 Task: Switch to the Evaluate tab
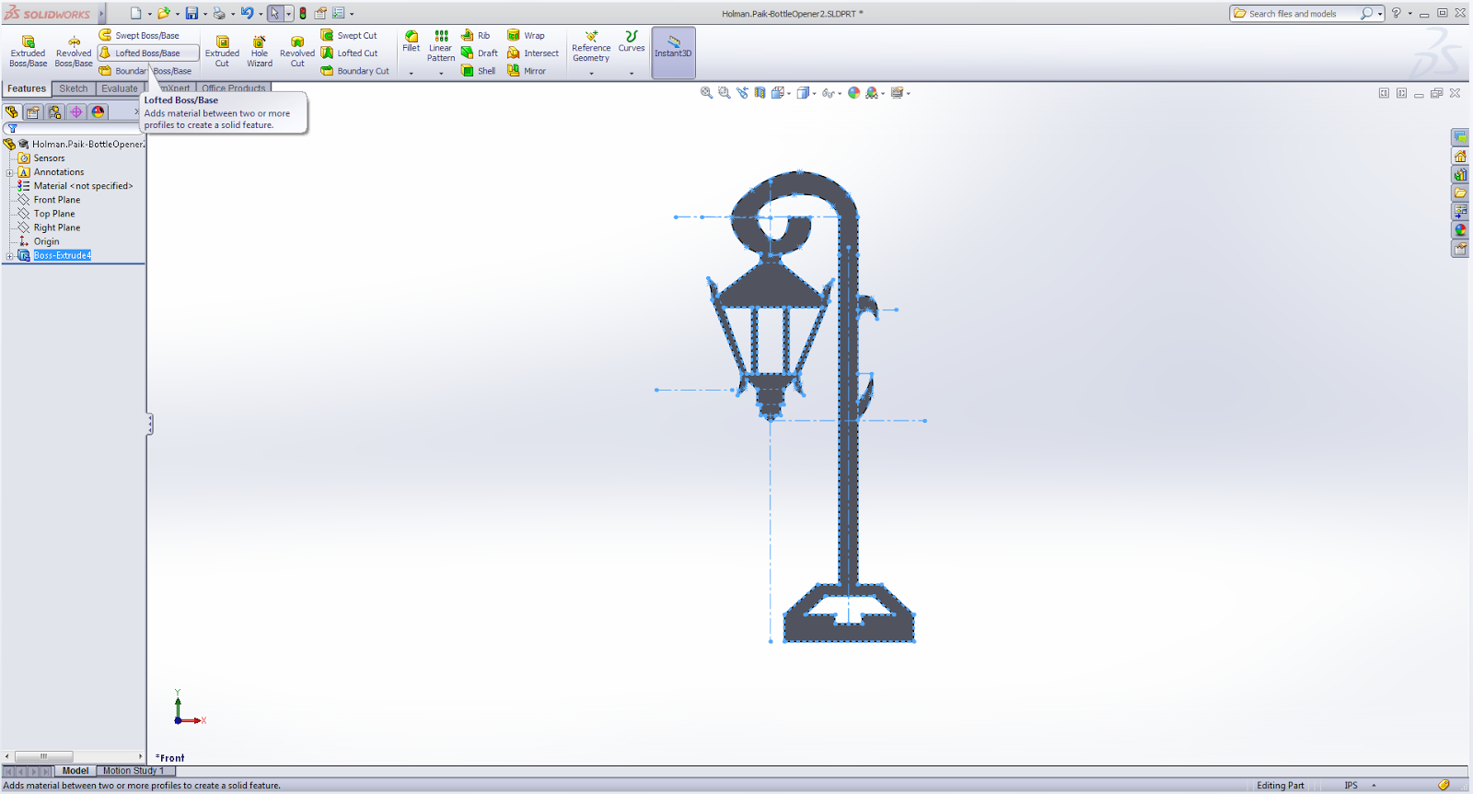(x=120, y=88)
